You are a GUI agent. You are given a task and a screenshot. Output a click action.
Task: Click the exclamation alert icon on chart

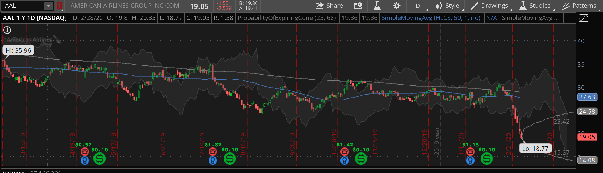(7, 30)
